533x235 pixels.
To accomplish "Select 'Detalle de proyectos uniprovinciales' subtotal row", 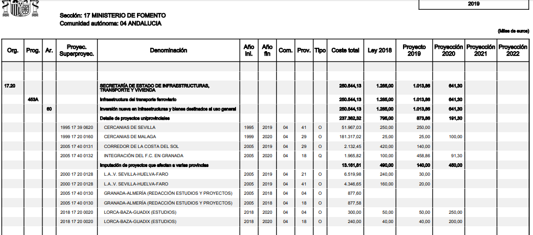I will pyautogui.click(x=135, y=118).
